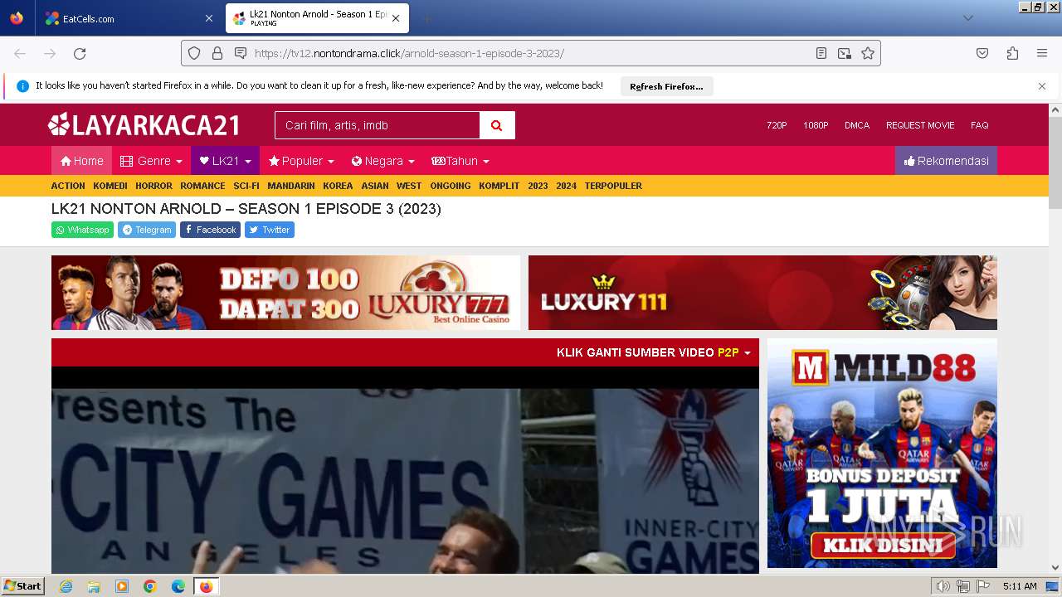Open Internet Explorer from the taskbar
This screenshot has height=597, width=1062.
click(x=66, y=586)
